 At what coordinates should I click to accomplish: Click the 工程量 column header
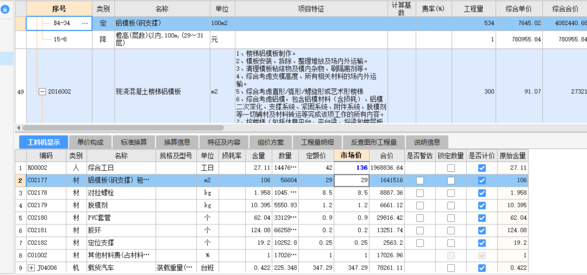(474, 9)
